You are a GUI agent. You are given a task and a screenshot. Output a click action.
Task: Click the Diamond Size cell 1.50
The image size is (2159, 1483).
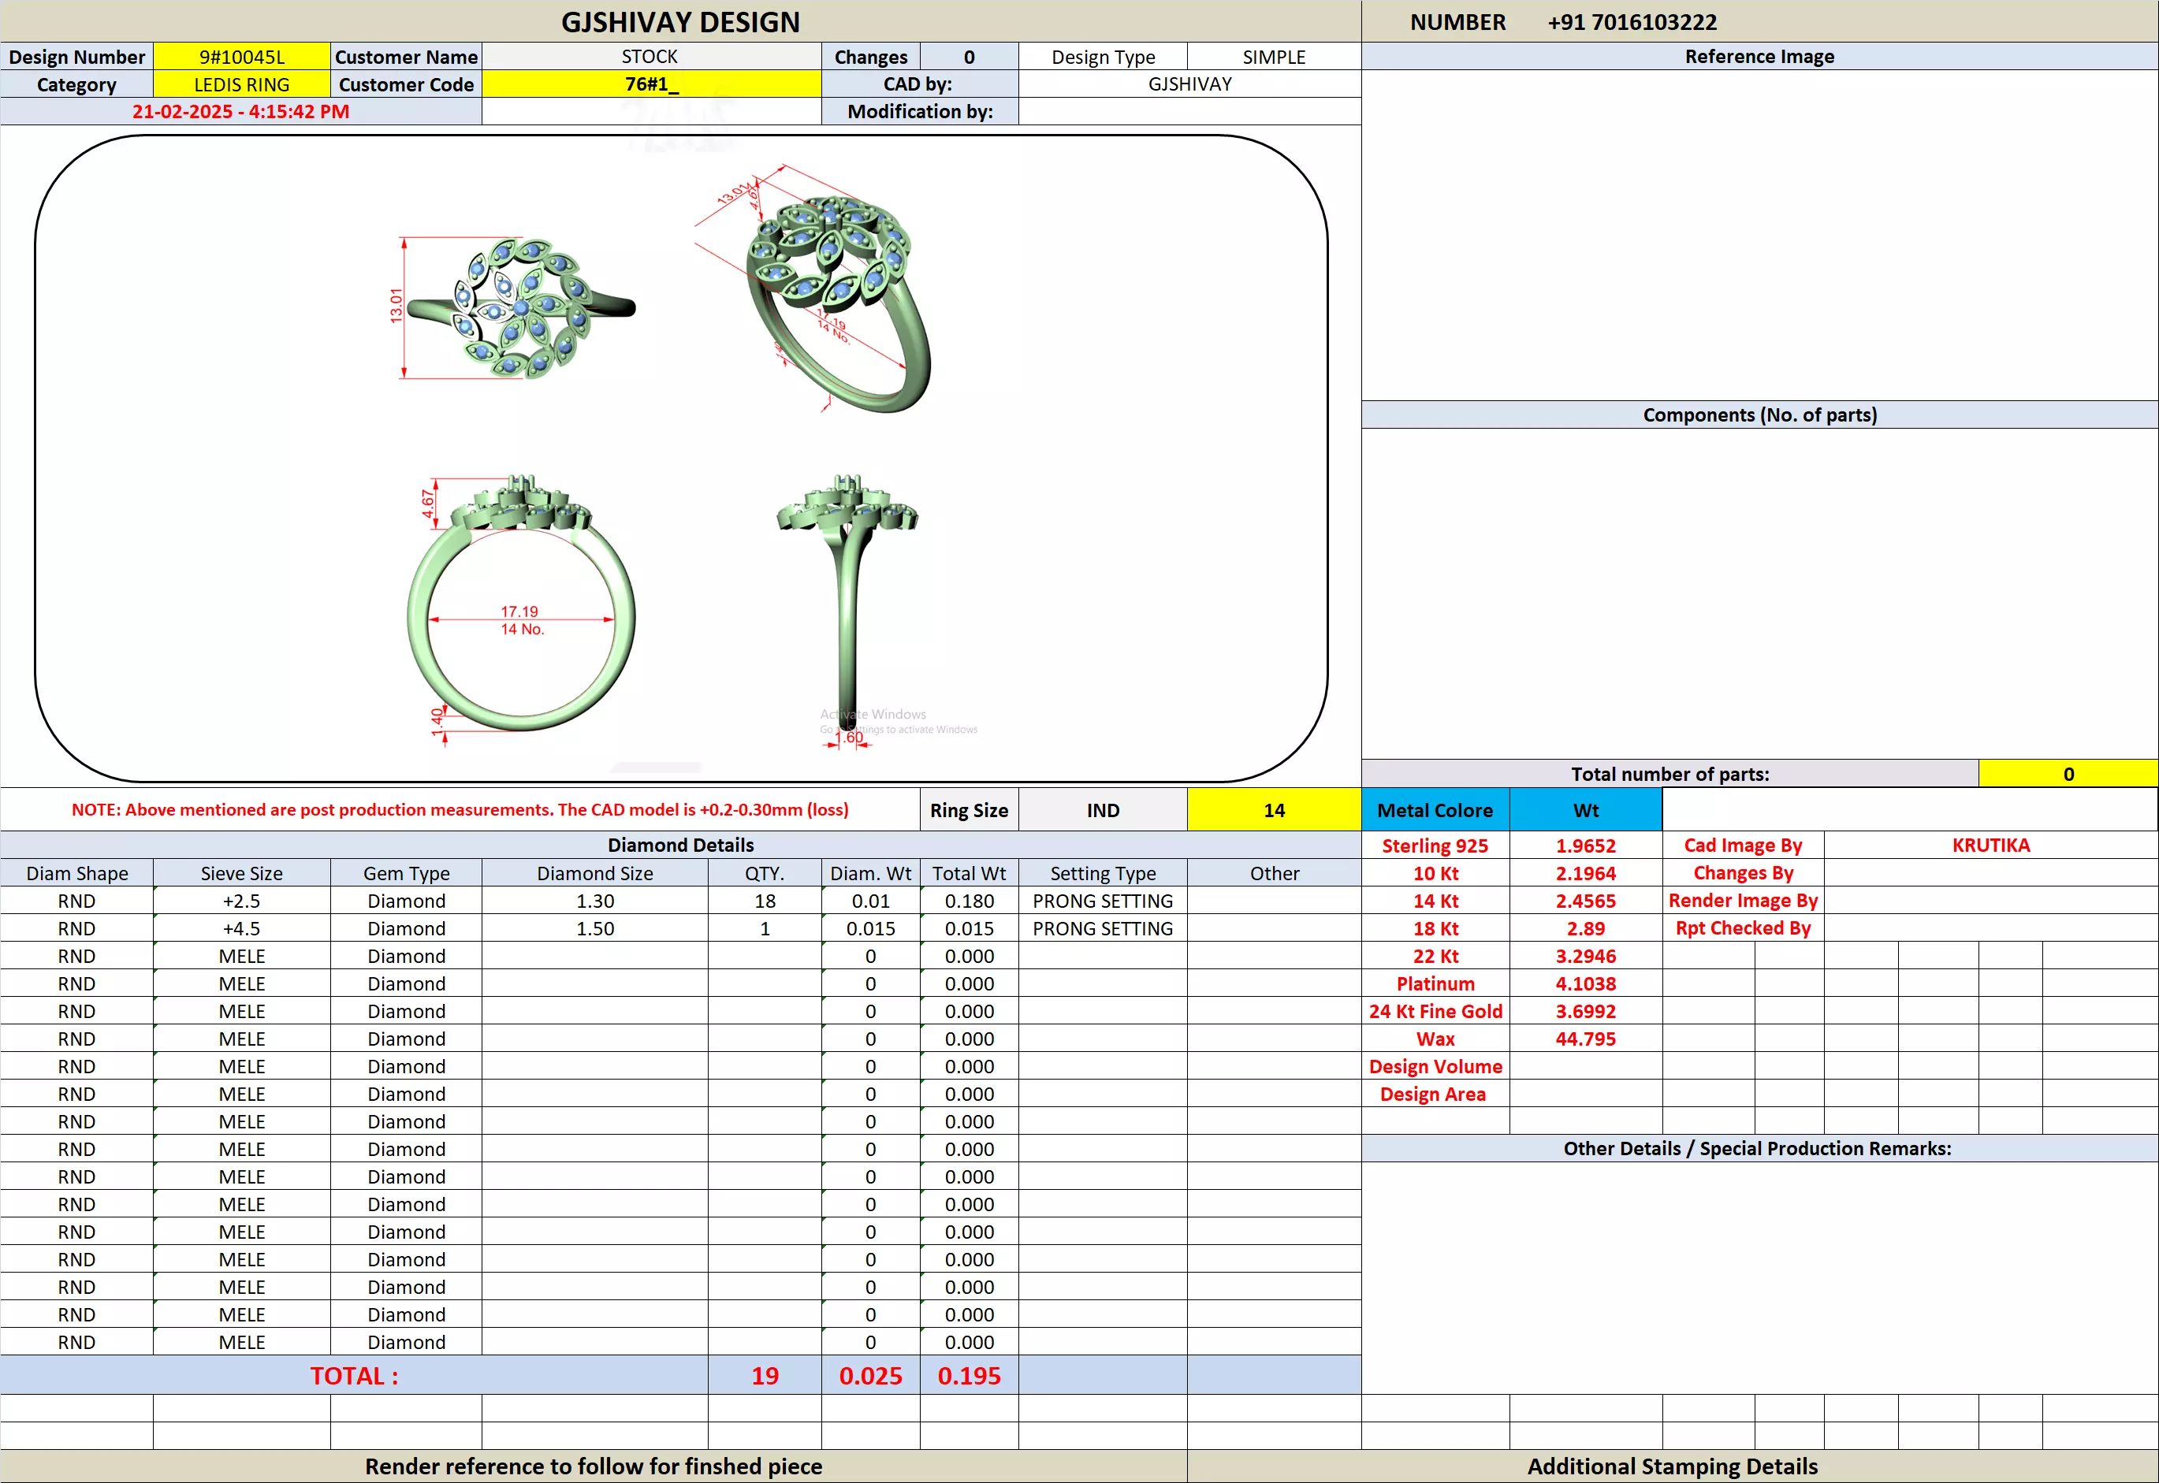[595, 929]
